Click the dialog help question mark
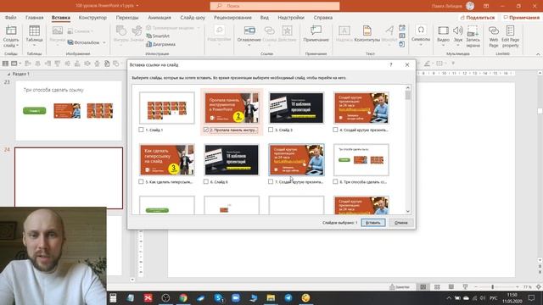The image size is (543, 305). (391, 64)
